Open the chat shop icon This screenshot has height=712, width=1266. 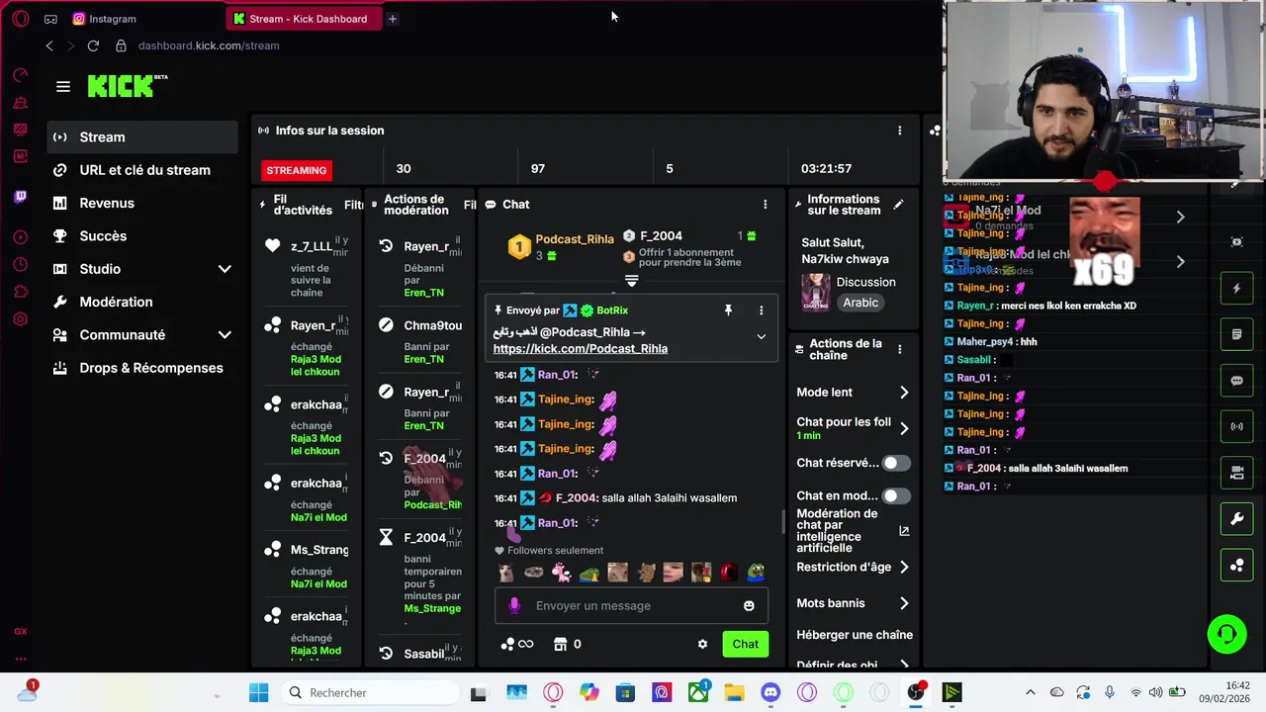(x=561, y=645)
